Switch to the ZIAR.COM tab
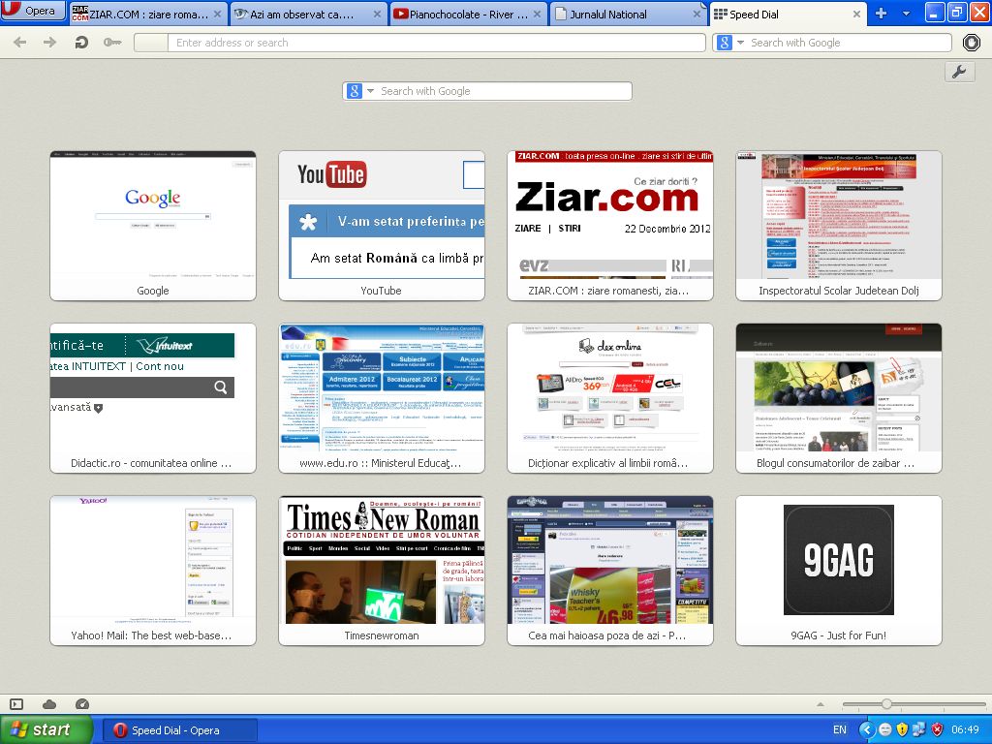 (147, 14)
